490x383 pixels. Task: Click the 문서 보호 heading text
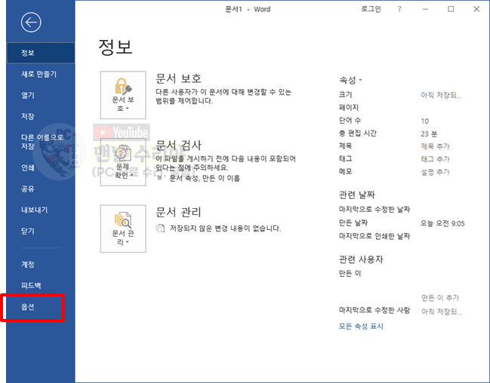coord(178,78)
